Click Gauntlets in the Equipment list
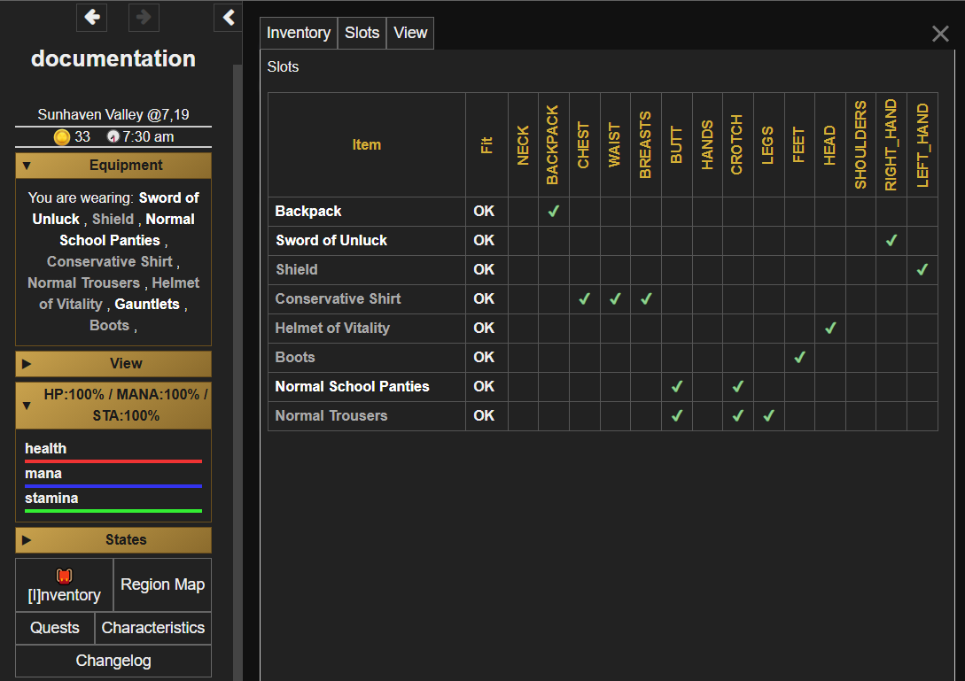 (147, 304)
